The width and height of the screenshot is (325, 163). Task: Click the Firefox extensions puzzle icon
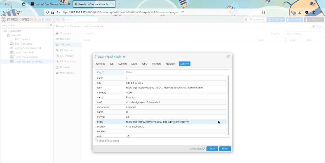coord(314,12)
